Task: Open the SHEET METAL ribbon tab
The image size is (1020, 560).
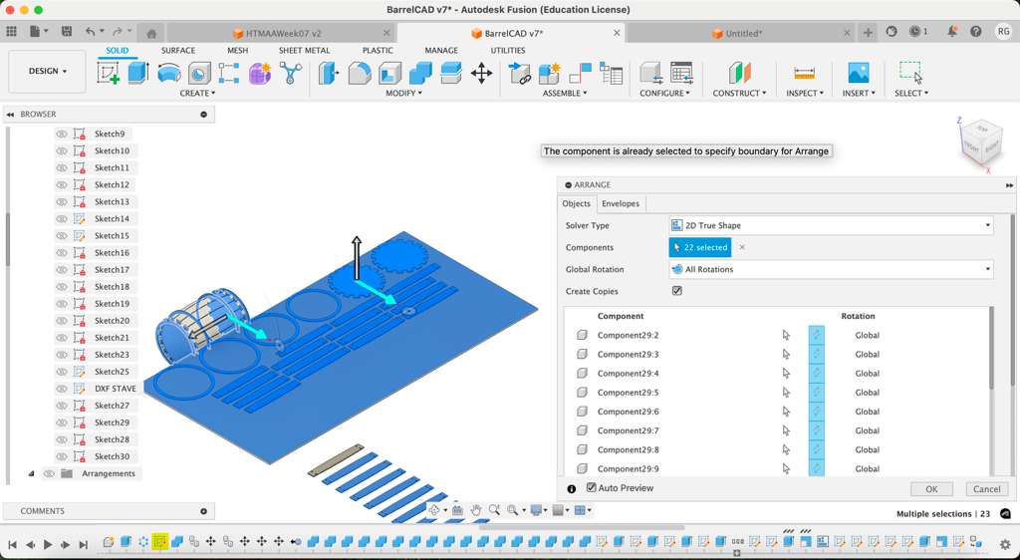Action: (304, 50)
